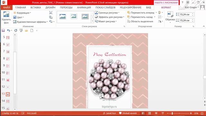Select slide 14 thumbnail
206x116 pixels.
(8, 101)
